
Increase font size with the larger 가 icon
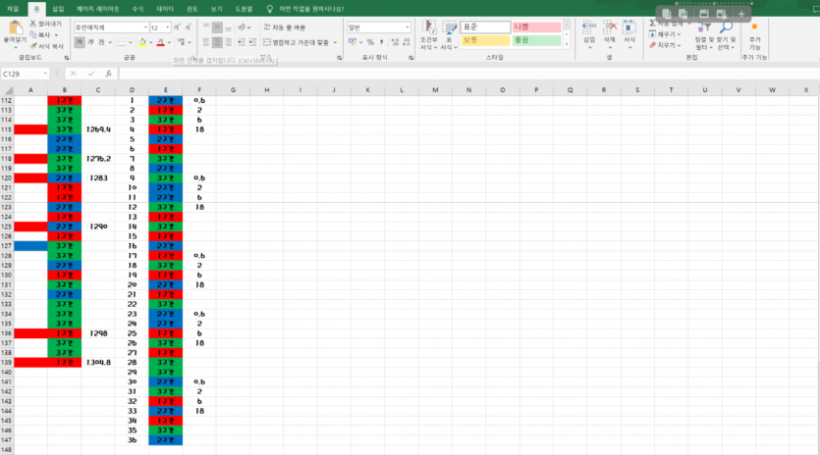point(177,27)
